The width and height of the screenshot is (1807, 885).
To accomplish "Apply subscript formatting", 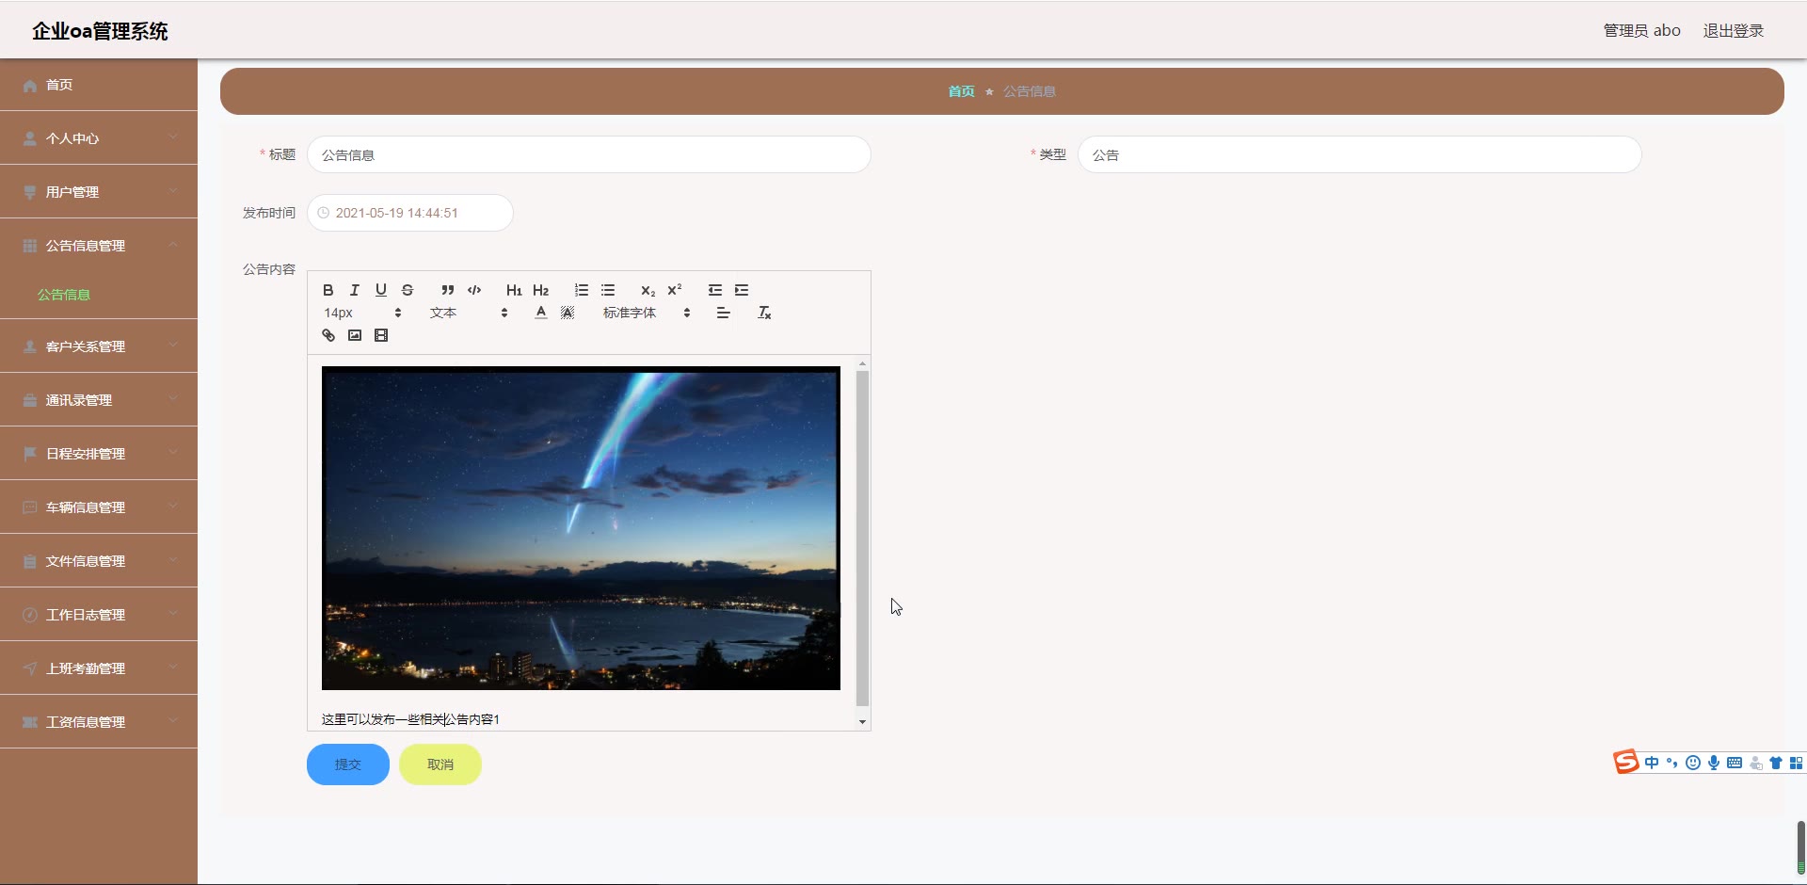I will 648,290.
